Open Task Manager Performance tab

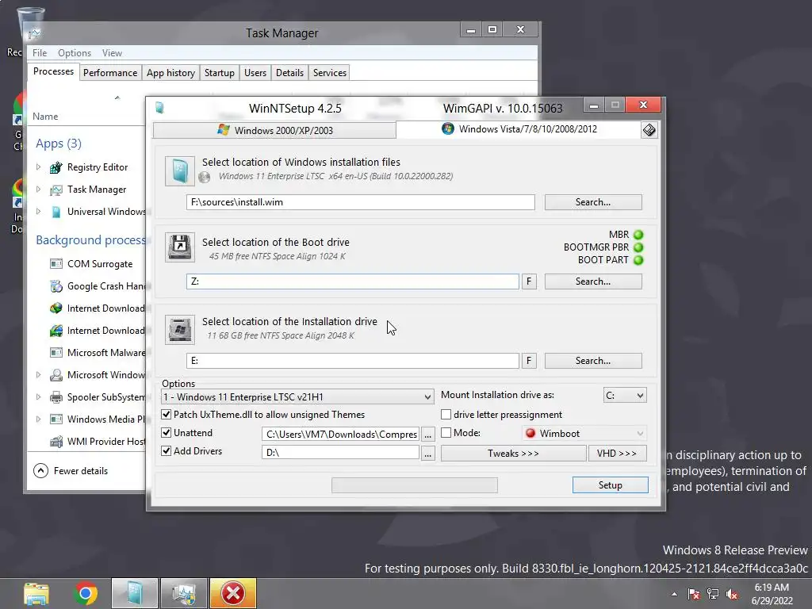click(110, 73)
